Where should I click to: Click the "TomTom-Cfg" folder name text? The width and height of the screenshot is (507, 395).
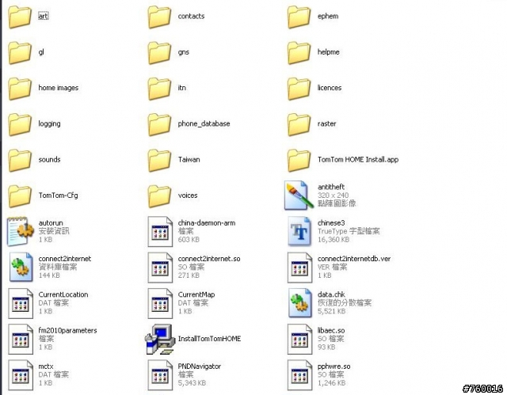click(58, 196)
